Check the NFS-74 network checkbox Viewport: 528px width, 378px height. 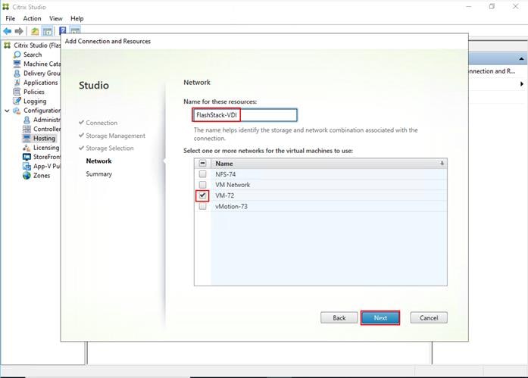pos(202,174)
